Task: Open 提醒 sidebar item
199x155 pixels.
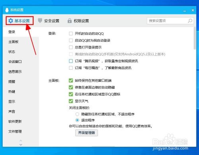Action: pos(12,82)
